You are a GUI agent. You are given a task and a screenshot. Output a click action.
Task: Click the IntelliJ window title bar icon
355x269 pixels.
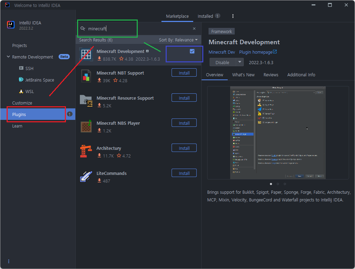tap(7, 5)
